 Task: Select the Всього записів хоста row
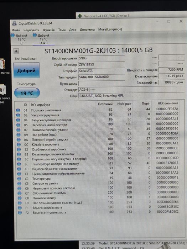[98, 207]
